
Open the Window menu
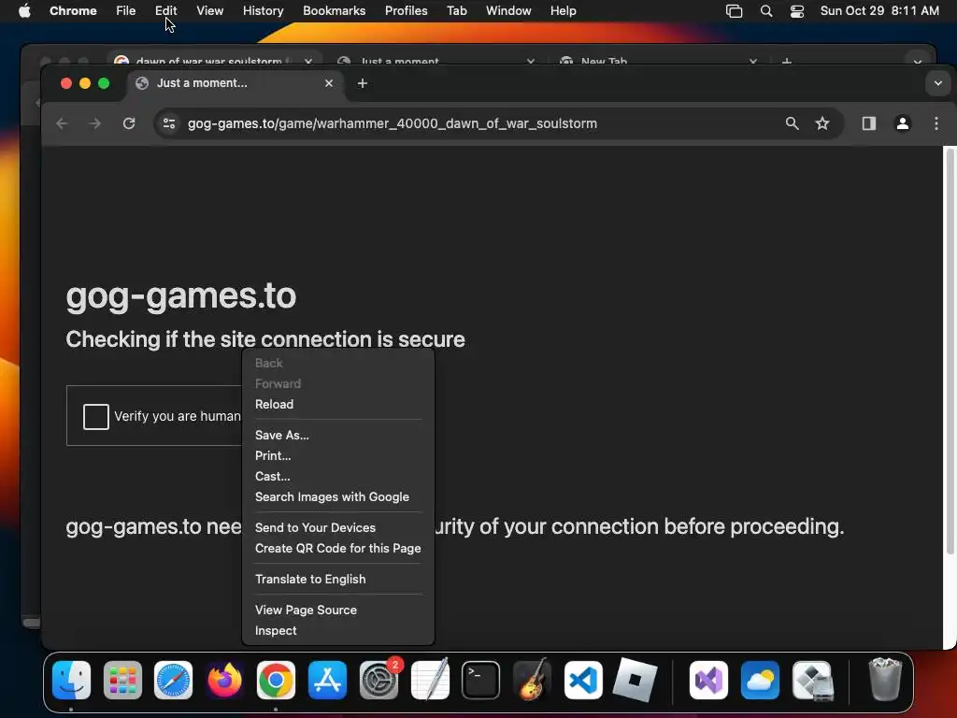508,11
